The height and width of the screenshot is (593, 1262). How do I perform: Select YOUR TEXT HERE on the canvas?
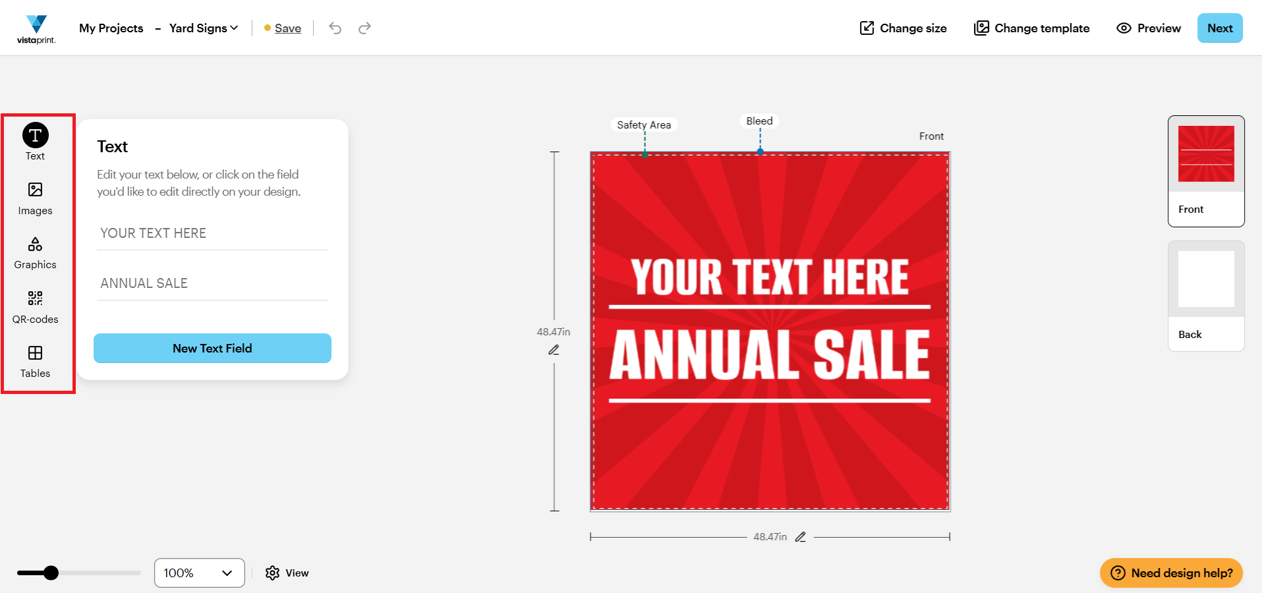pyautogui.click(x=770, y=277)
